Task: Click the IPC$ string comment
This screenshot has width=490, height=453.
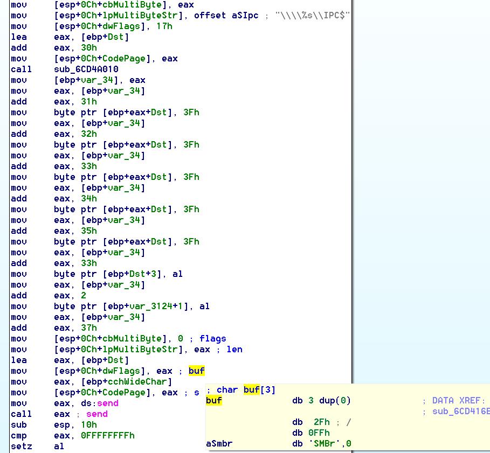Action: 312,15
